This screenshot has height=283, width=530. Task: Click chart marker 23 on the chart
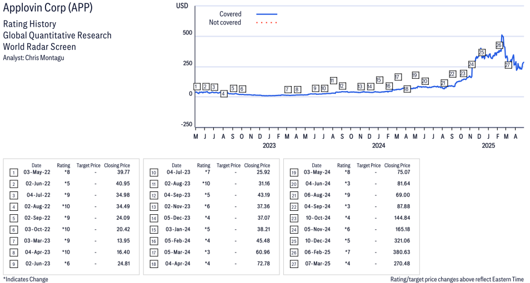click(x=463, y=73)
